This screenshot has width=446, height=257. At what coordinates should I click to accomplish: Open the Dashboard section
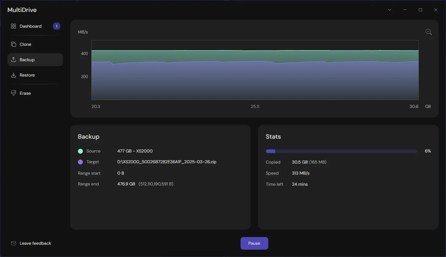(30, 26)
